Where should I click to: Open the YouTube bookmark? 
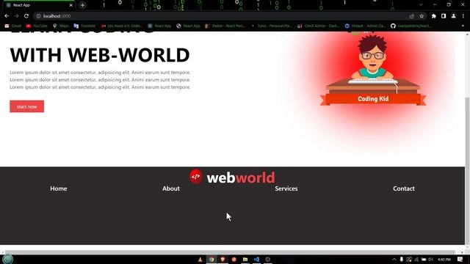coord(37,26)
